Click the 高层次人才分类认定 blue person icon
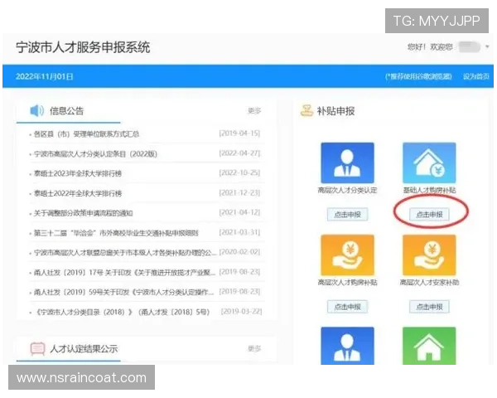The width and height of the screenshot is (497, 398). (347, 163)
